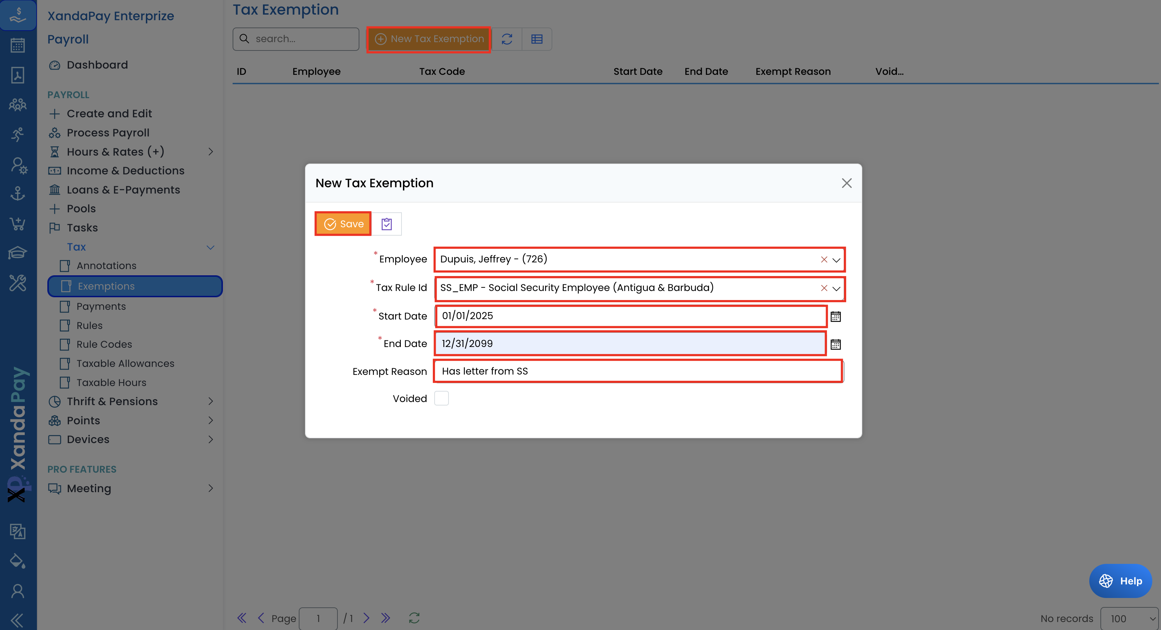The height and width of the screenshot is (630, 1161).
Task: Click the refresh icon in the toolbar
Action: [x=507, y=39]
